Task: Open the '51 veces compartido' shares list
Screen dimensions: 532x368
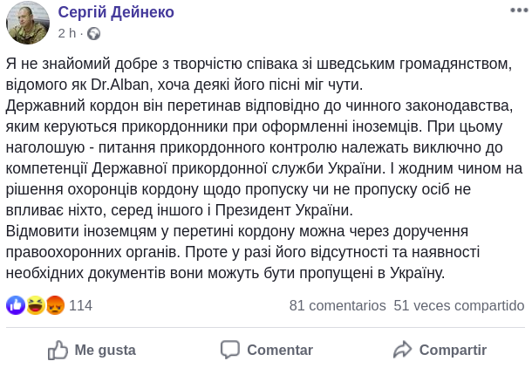Action: pyautogui.click(x=459, y=305)
